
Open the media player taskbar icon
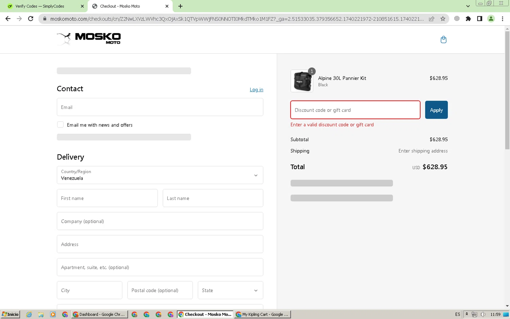pos(53,315)
